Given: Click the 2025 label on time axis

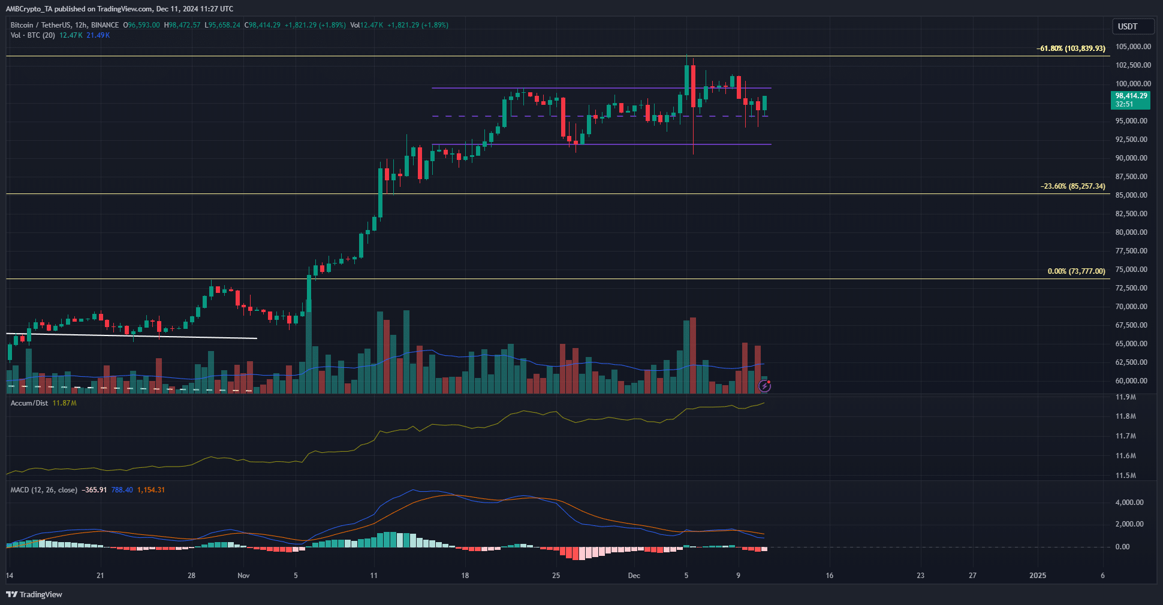Looking at the screenshot, I should pos(1037,576).
